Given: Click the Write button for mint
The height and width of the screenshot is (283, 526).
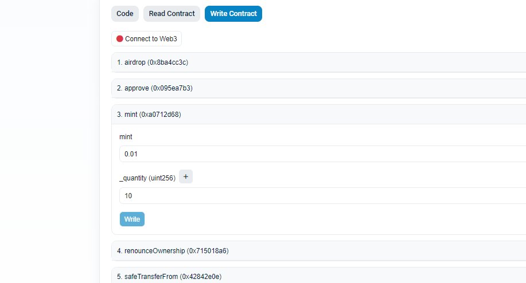Looking at the screenshot, I should (x=132, y=219).
